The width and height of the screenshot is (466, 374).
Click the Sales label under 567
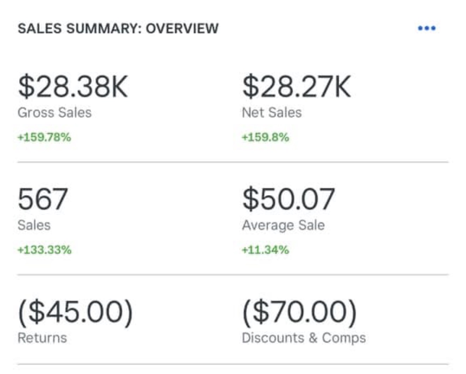click(x=34, y=225)
